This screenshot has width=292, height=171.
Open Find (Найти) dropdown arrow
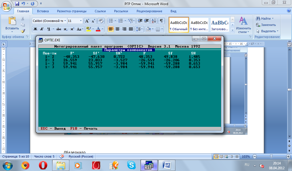tap(273, 19)
